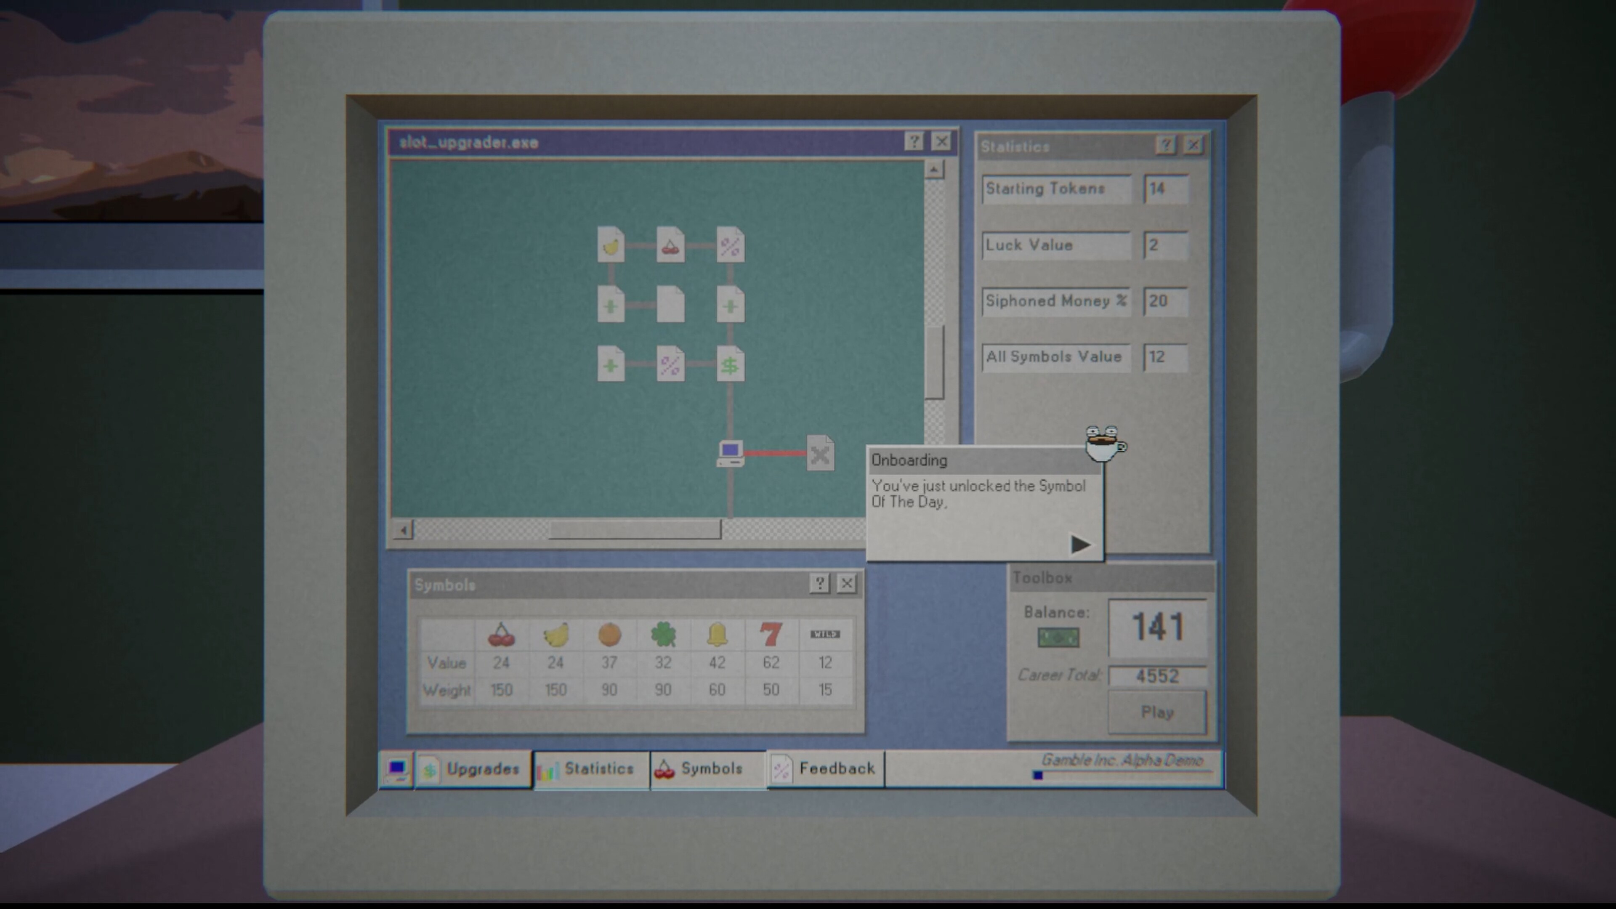Select the cherry upgrade node
Image resolution: width=1616 pixels, height=909 pixels.
coord(670,245)
